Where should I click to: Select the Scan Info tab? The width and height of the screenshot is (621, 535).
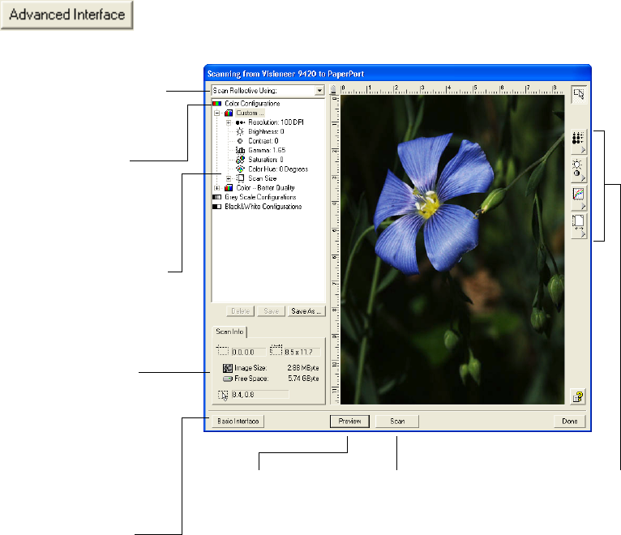tap(229, 332)
